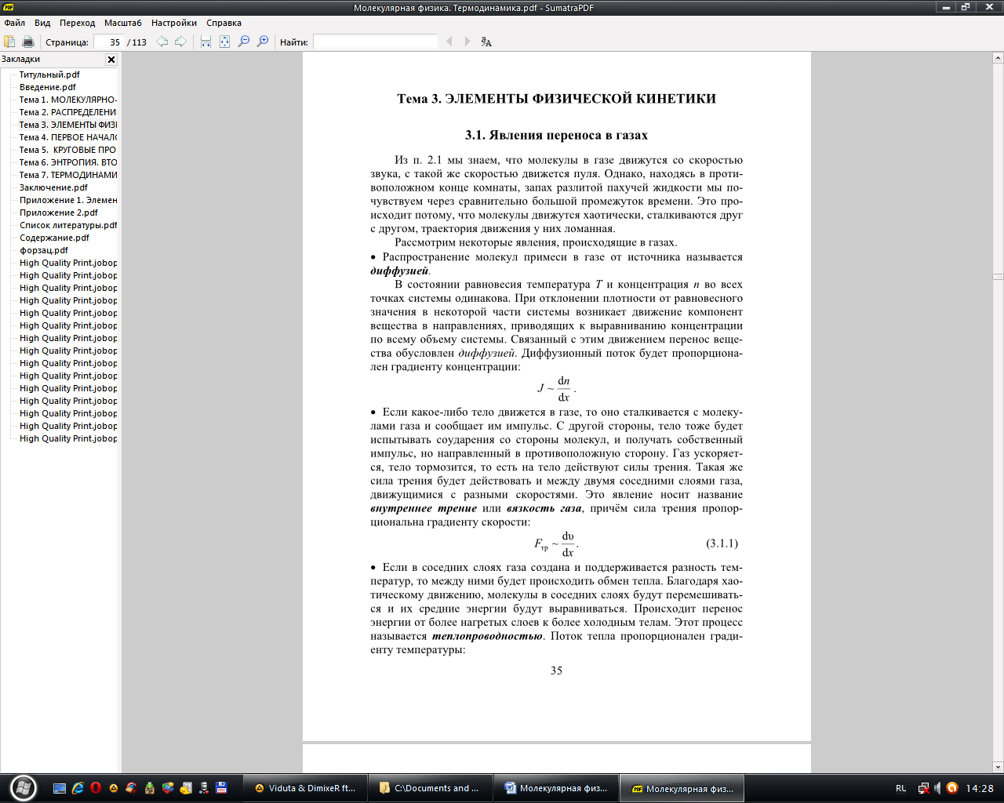Click the colored cubes quick launch icon
The width and height of the screenshot is (1004, 803).
pos(168,788)
